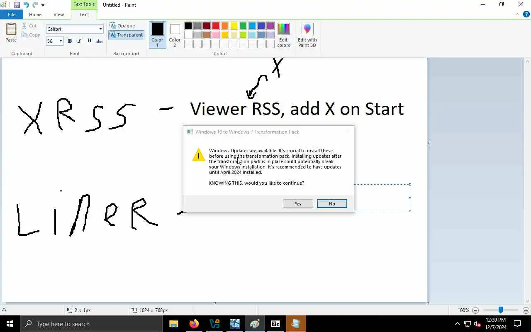Open Firefox from the taskbar
The width and height of the screenshot is (531, 332).
(194, 324)
